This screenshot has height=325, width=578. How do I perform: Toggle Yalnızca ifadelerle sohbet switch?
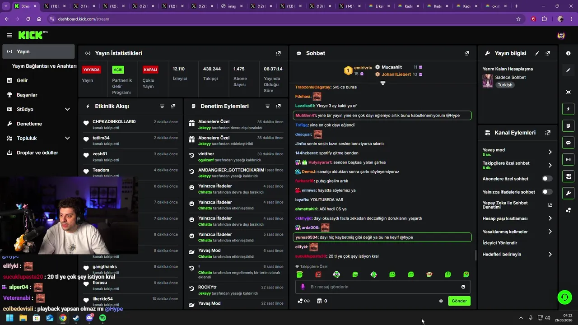pyautogui.click(x=547, y=192)
